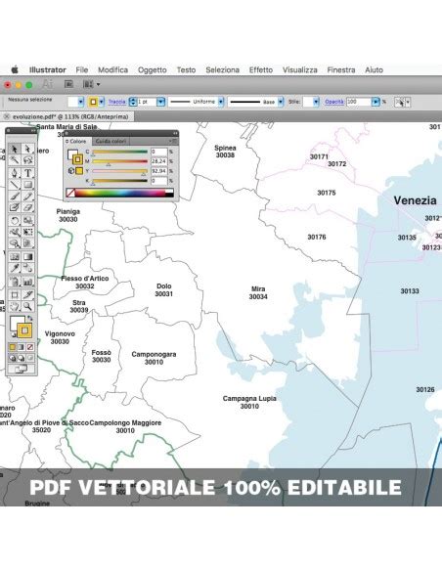The width and height of the screenshot is (442, 571).
Task: Select the Mesh tool
Action: pyautogui.click(x=15, y=257)
